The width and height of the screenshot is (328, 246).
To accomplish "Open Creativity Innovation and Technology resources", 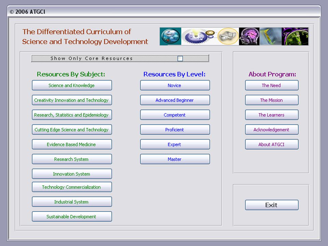I will click(x=72, y=100).
